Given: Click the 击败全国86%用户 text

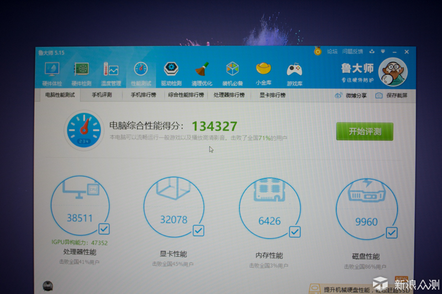Looking at the screenshot, I should [365, 267].
